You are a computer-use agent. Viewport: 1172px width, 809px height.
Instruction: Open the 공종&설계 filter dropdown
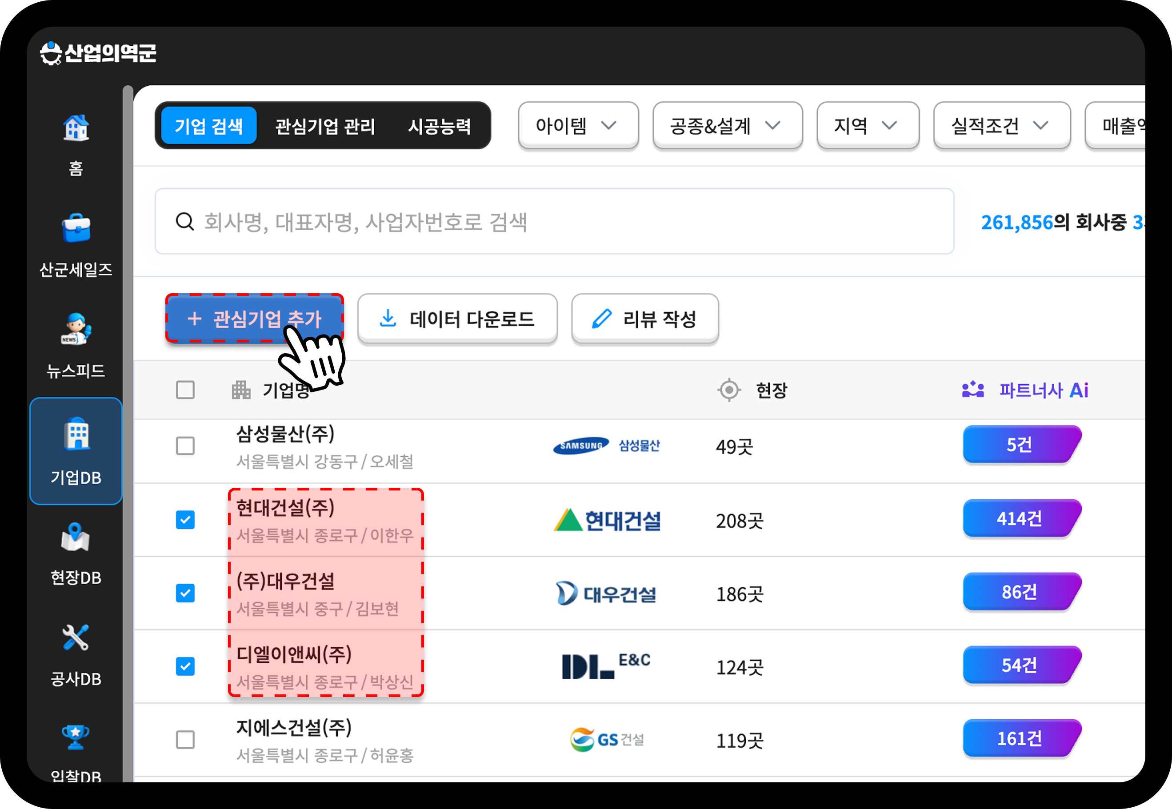click(728, 125)
